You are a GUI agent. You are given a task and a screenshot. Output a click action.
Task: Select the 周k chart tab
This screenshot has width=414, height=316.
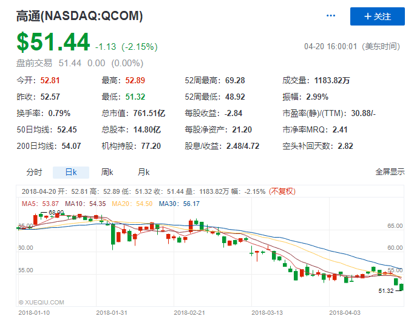point(107,172)
